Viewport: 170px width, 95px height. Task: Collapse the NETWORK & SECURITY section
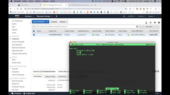(x=11, y=78)
